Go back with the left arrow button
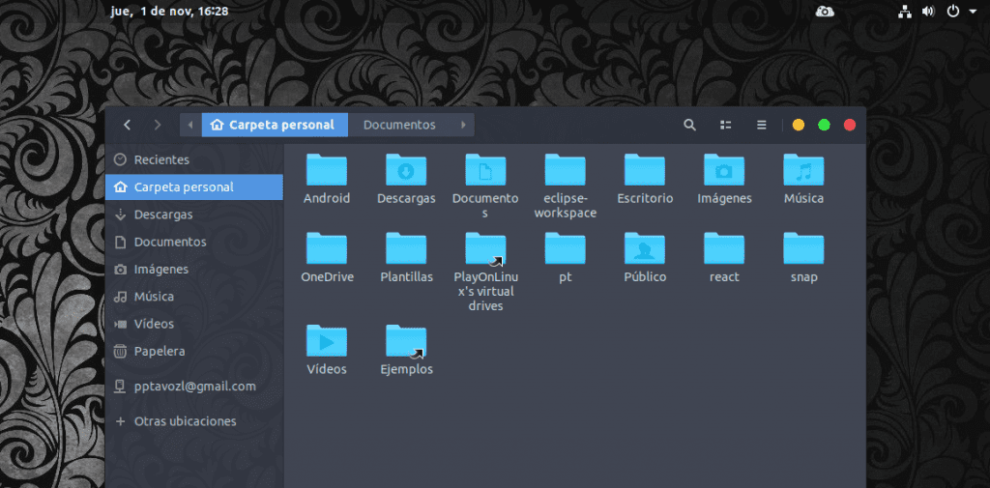This screenshot has height=488, width=990. [128, 125]
